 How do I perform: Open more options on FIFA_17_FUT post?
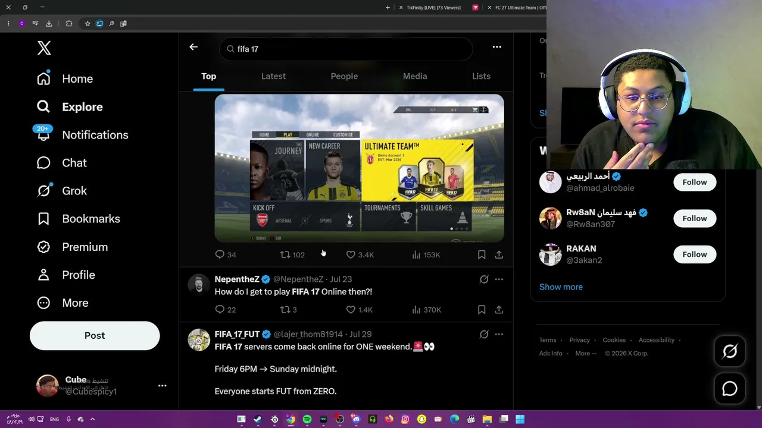coord(499,334)
